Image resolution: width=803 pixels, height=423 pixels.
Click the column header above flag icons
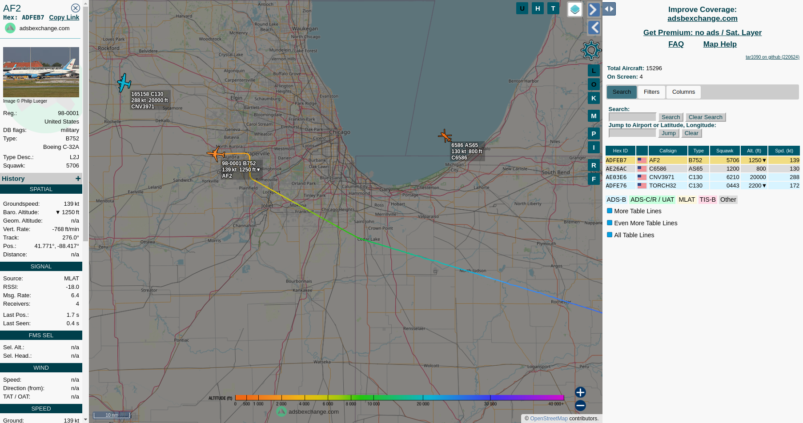tap(642, 151)
